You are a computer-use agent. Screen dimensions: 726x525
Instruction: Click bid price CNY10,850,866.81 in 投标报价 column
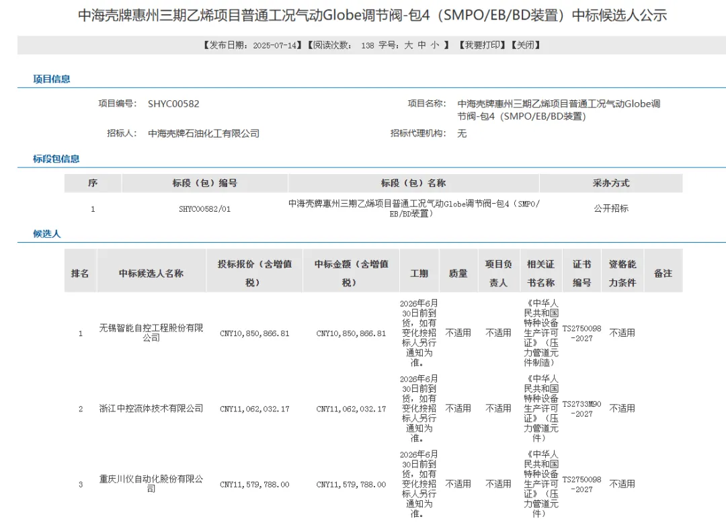(255, 333)
